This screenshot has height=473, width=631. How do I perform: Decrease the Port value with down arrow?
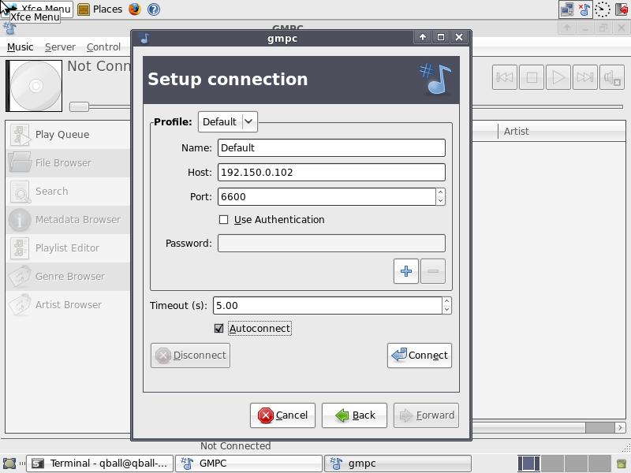coord(441,201)
